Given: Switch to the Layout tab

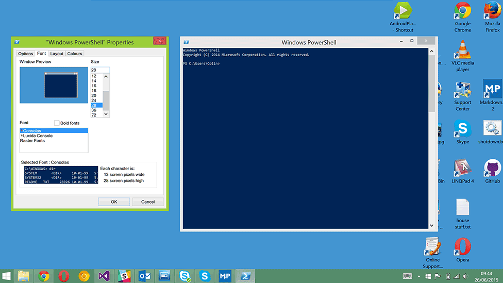Looking at the screenshot, I should [57, 54].
